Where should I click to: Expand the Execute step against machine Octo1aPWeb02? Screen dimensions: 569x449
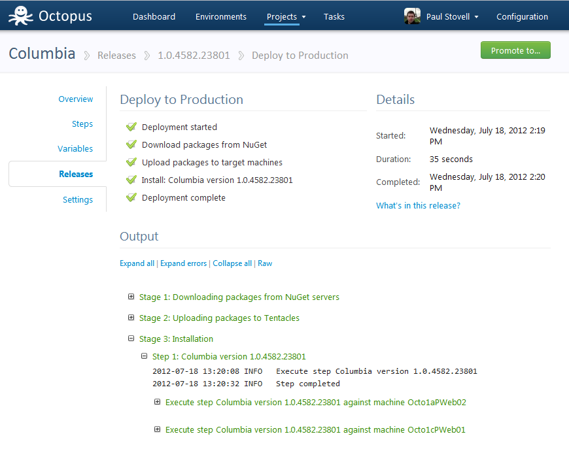[x=157, y=401]
